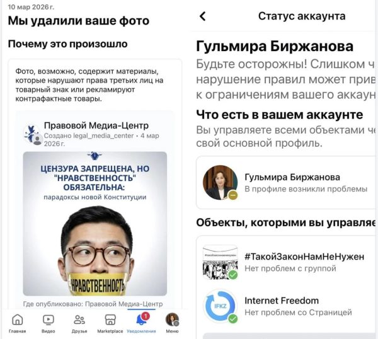This screenshot has height=339, width=378.
Task: Open the Marketplace storefront icon
Action: tap(110, 319)
